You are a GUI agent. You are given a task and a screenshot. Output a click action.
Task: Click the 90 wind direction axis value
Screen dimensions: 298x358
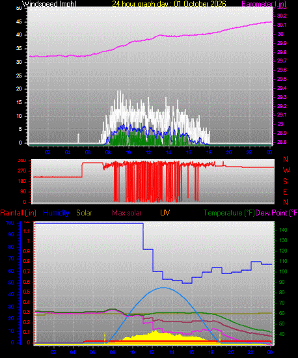click(23, 192)
